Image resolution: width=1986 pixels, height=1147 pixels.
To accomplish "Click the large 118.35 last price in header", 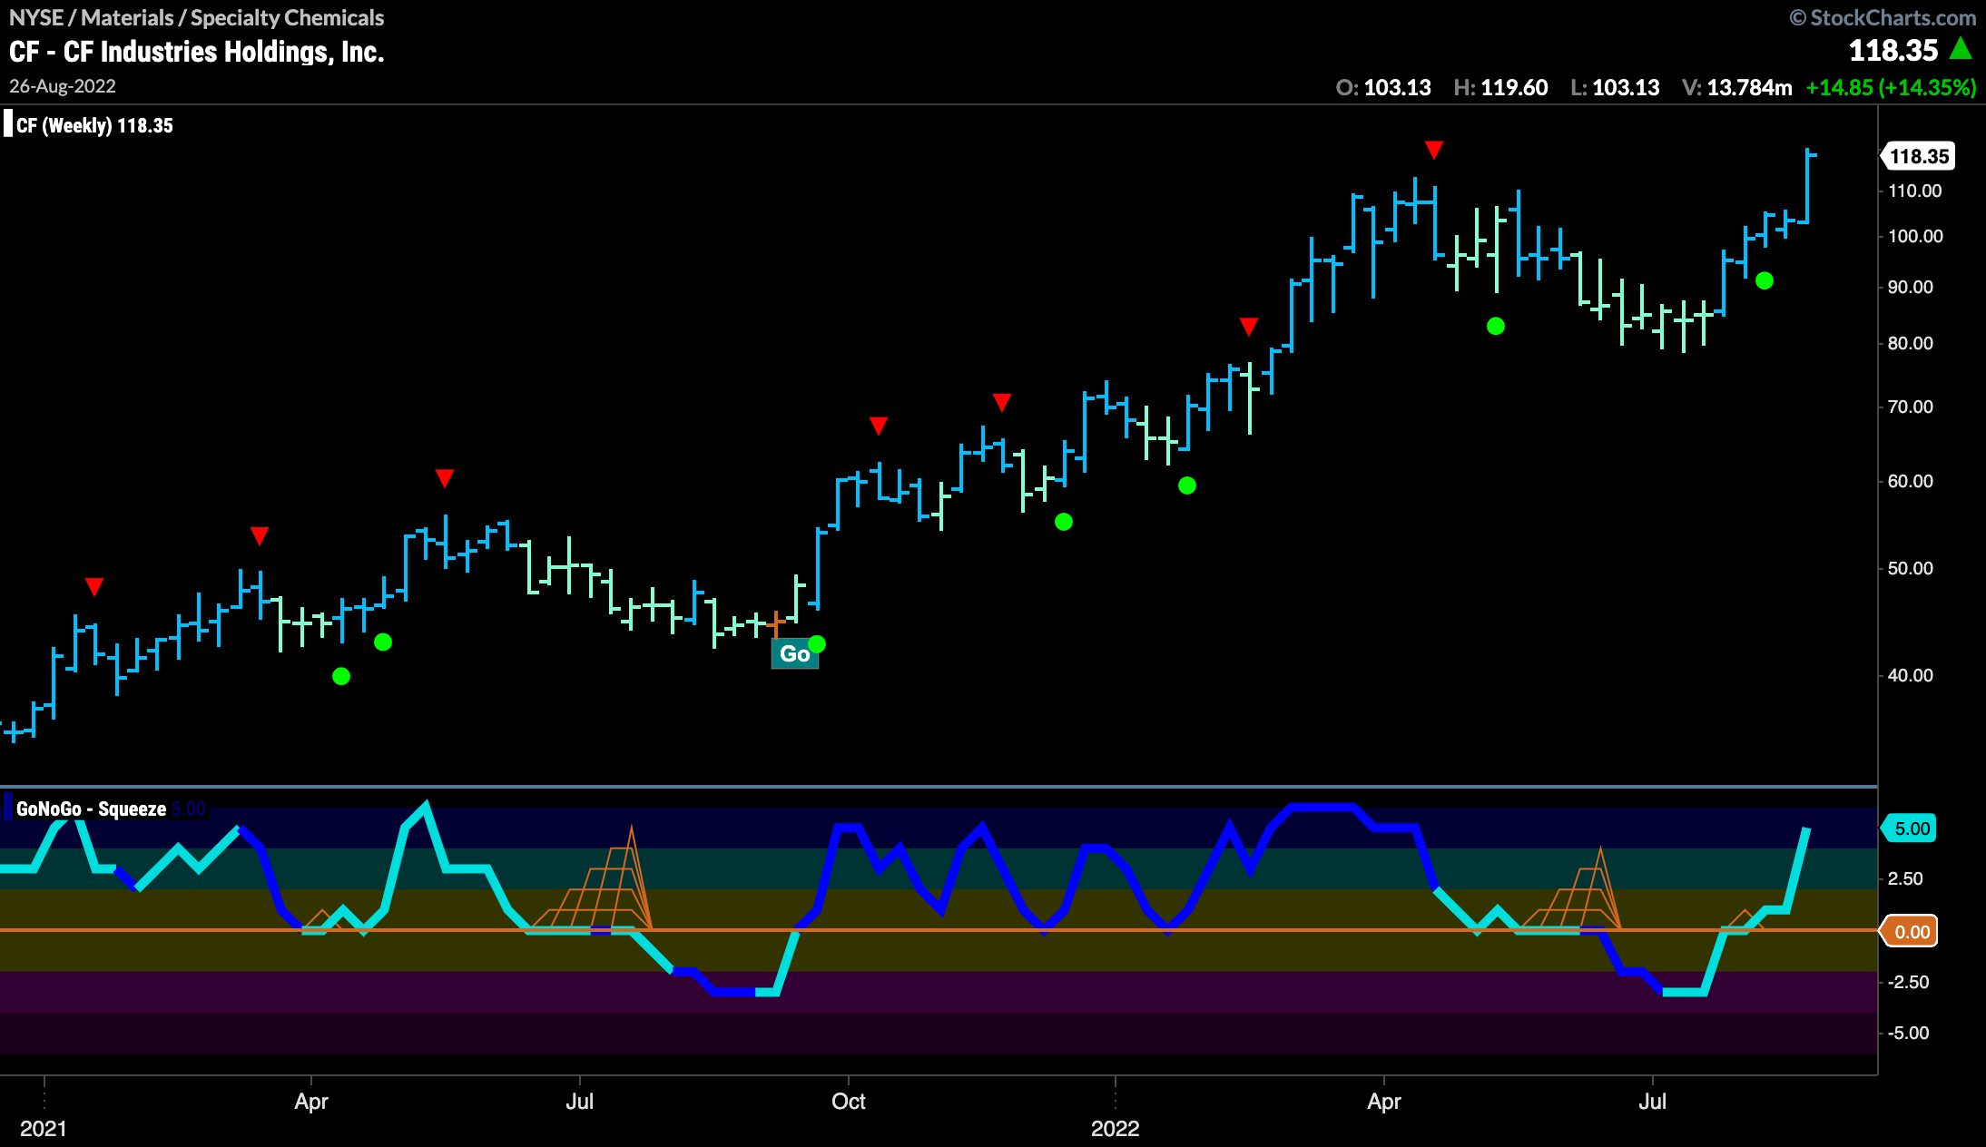I will [1893, 51].
